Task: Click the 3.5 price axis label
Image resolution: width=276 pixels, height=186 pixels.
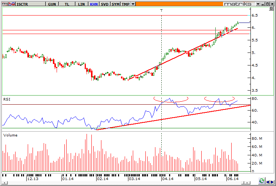Action: pos(255,91)
